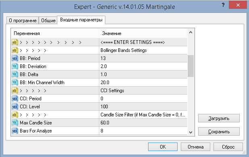Viewport: 249px width, 157px height.
Task: Click the 'Candle Size Filter' value text
Action: point(142,115)
